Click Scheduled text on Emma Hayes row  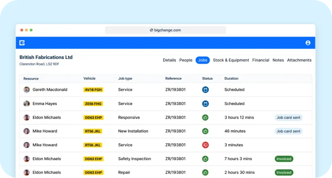click(234, 104)
